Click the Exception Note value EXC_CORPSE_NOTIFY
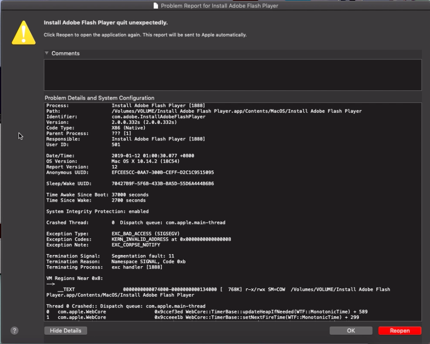Viewport: 430px width, 344px height. click(x=136, y=245)
